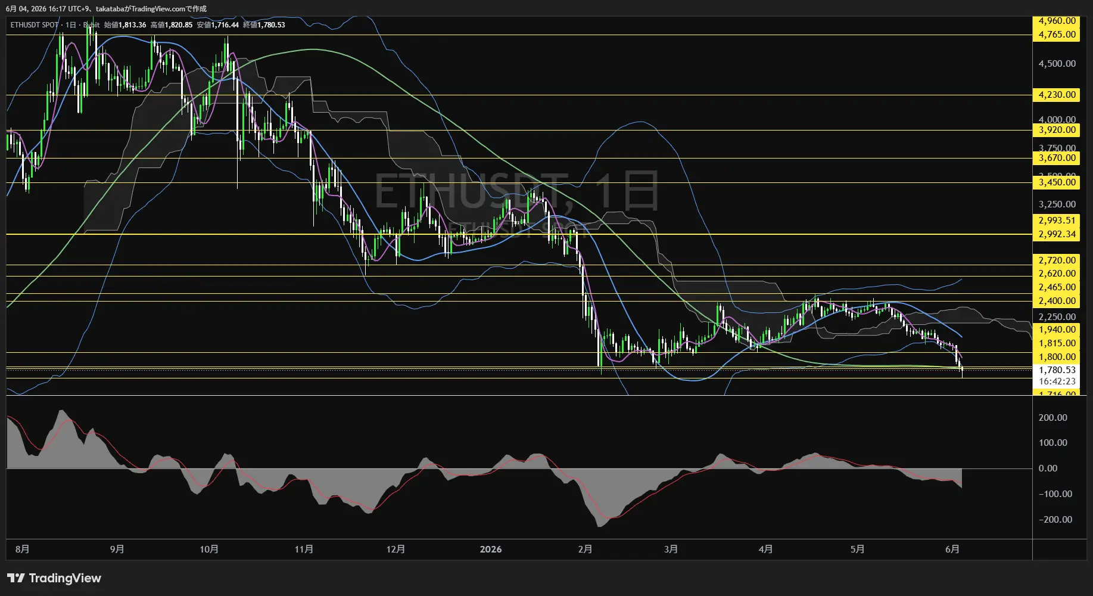Click the indicator axis value 0.00
The width and height of the screenshot is (1093, 596).
pos(1048,468)
